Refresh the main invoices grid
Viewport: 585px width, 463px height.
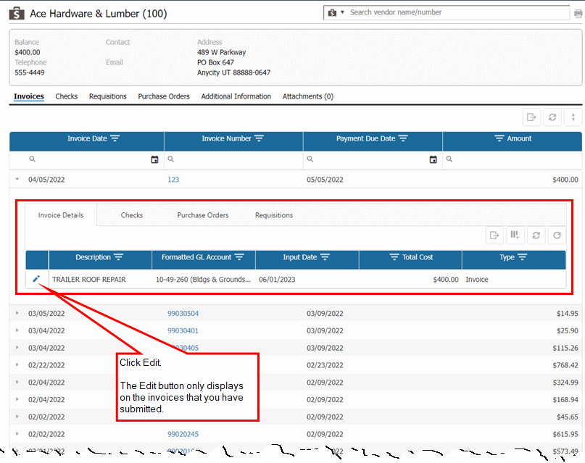coord(552,117)
